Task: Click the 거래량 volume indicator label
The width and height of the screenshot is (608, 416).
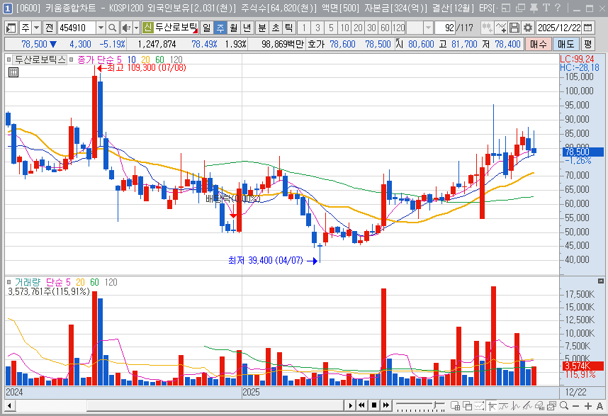Action: tap(28, 282)
